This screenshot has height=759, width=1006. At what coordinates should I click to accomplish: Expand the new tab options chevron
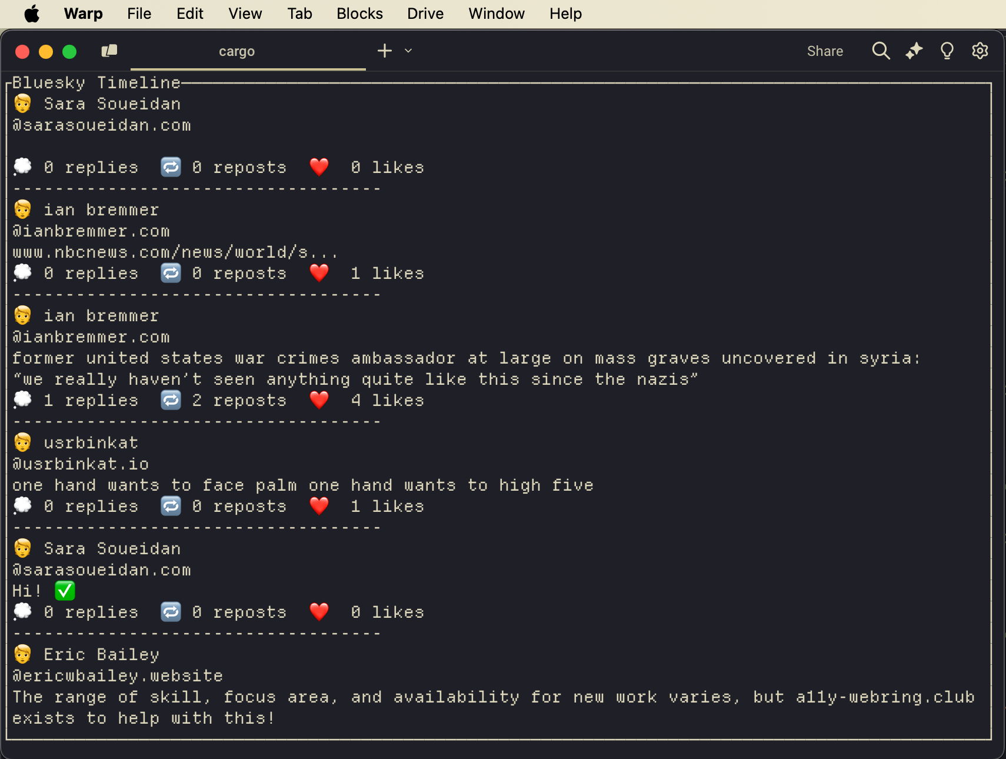point(408,51)
